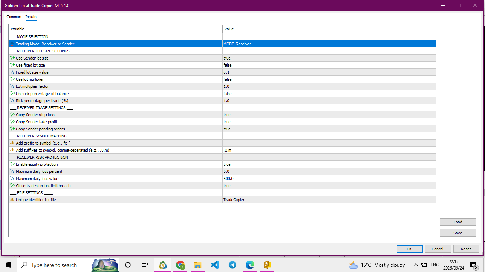
Task: Click the ½ icon for Risk percentage per trade
Action: tap(12, 101)
